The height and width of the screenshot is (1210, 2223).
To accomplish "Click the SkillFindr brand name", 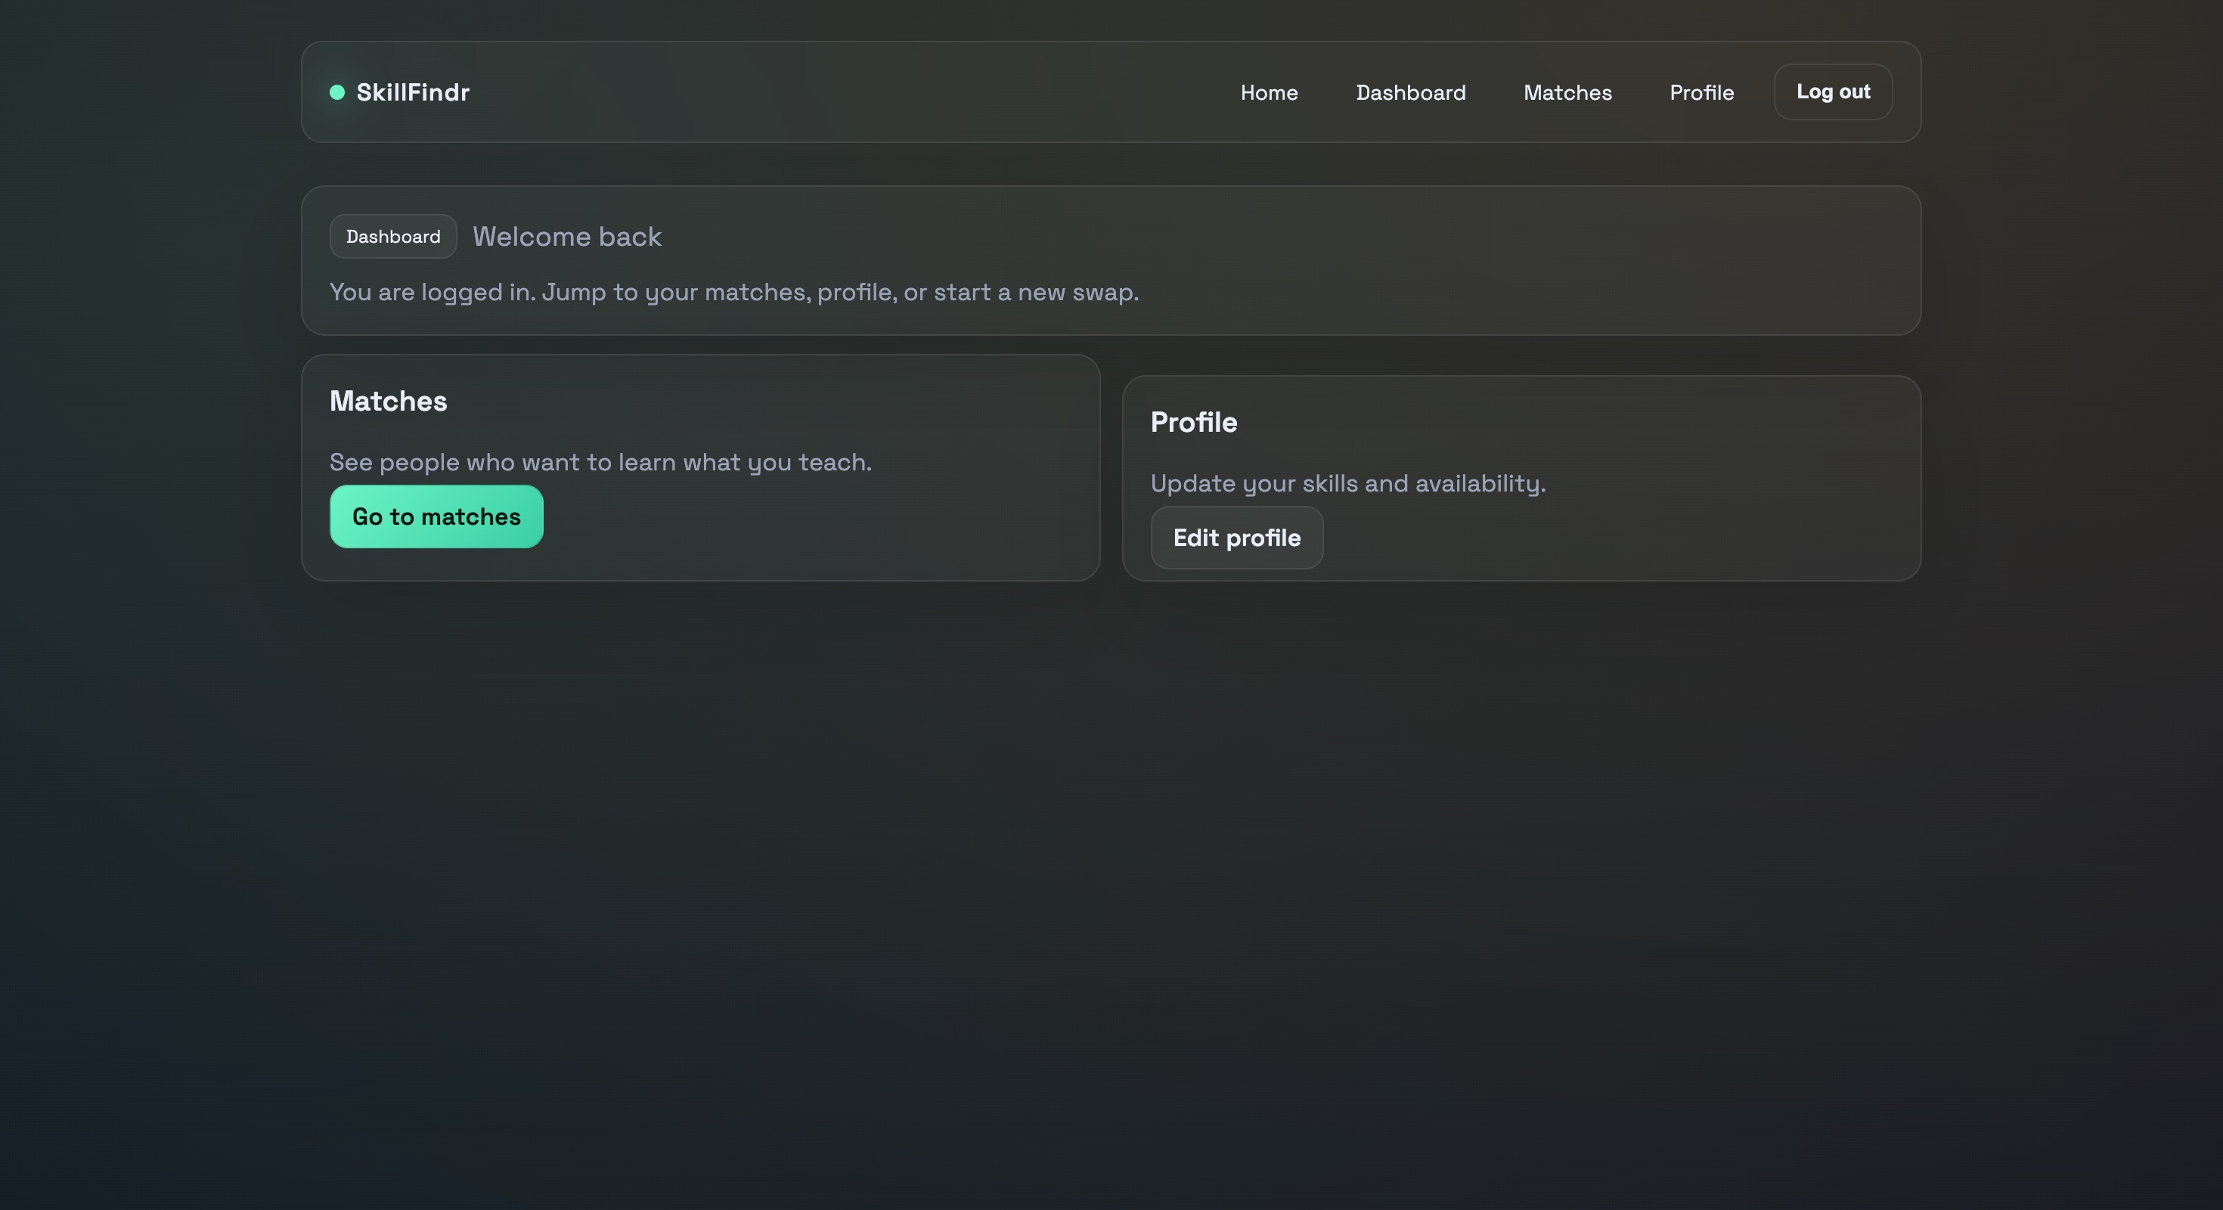I will pyautogui.click(x=413, y=92).
